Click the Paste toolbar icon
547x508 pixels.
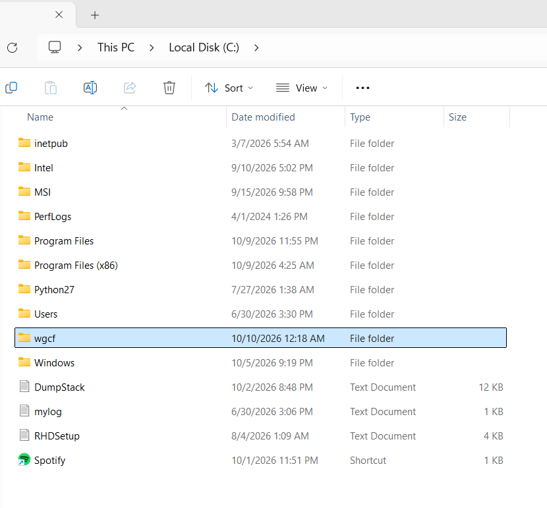pyautogui.click(x=51, y=88)
